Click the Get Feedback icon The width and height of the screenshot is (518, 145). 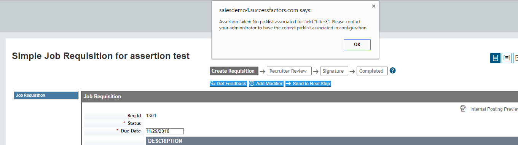click(213, 84)
